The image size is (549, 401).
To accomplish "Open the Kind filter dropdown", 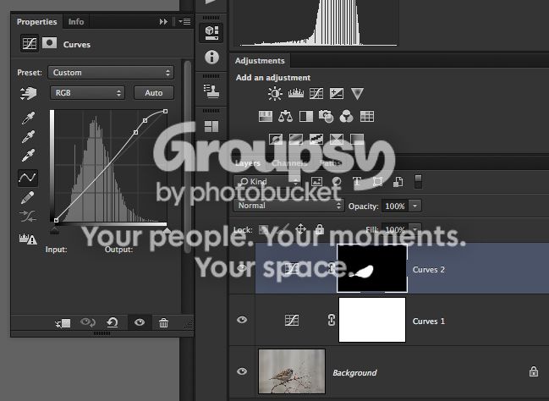I will click(267, 181).
